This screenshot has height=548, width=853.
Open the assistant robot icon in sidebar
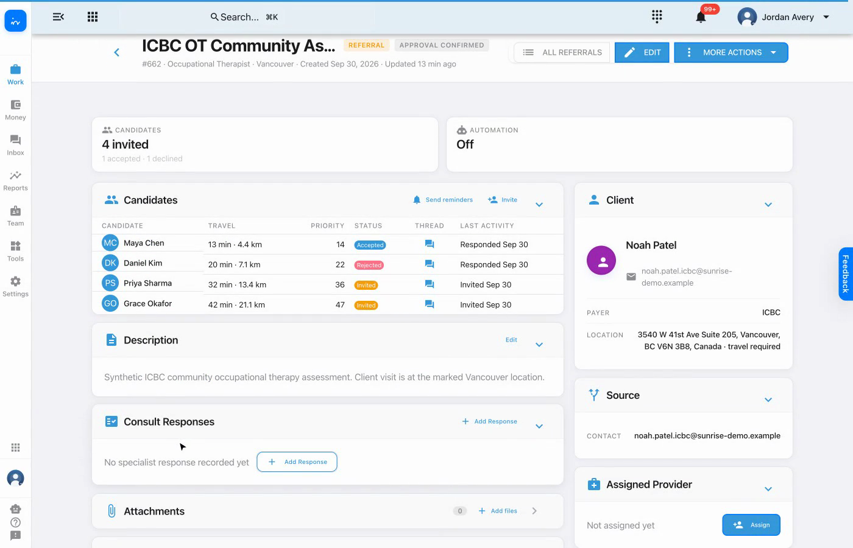[x=16, y=508]
